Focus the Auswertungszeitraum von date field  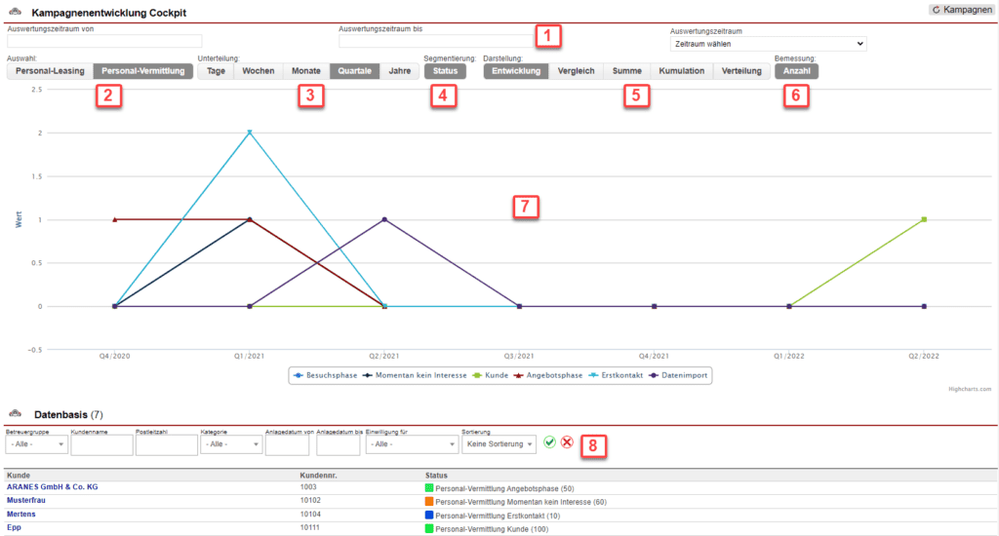[x=104, y=41]
